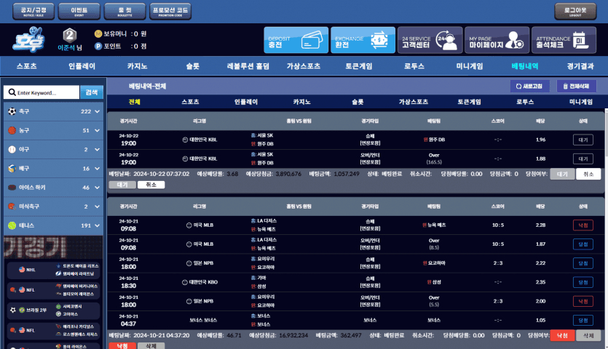Click the 로그아웃 logout button
The width and height of the screenshot is (608, 349).
pyautogui.click(x=575, y=11)
